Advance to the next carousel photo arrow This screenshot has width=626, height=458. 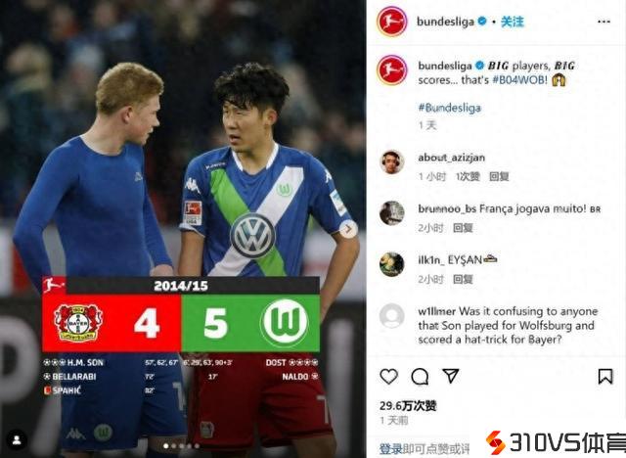[x=348, y=229]
